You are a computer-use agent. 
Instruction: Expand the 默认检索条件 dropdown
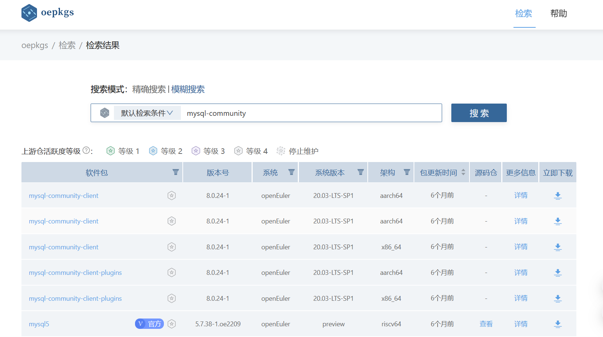147,113
